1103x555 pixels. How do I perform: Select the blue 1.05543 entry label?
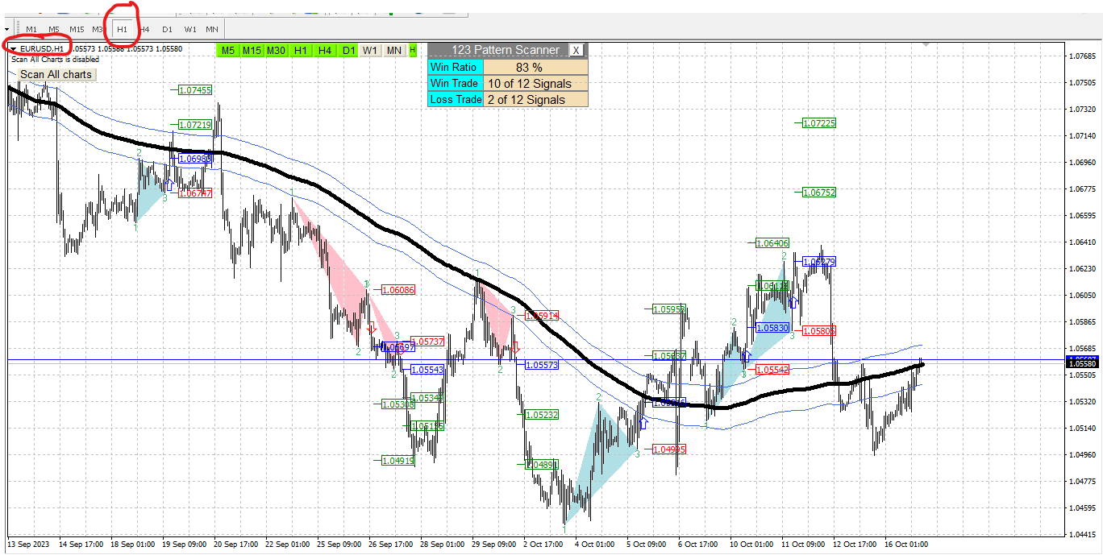coord(427,370)
